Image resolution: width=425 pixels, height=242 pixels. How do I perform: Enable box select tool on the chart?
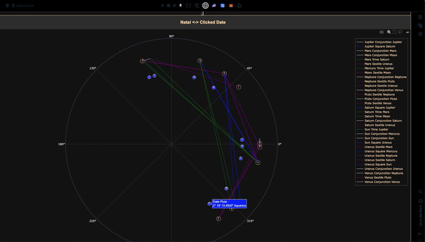(x=394, y=32)
